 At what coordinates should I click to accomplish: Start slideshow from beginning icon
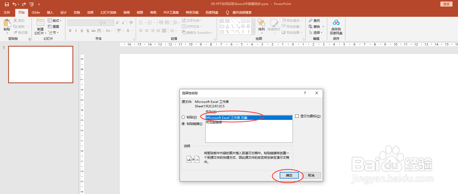point(32,4)
